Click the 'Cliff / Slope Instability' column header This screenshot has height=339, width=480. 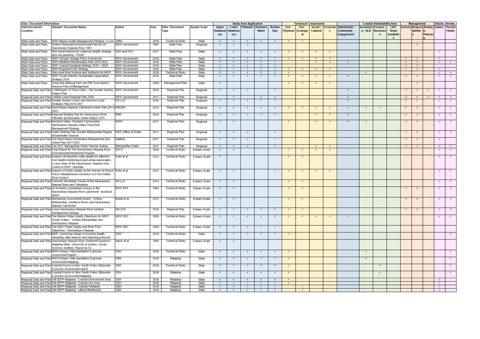(x=393, y=32)
